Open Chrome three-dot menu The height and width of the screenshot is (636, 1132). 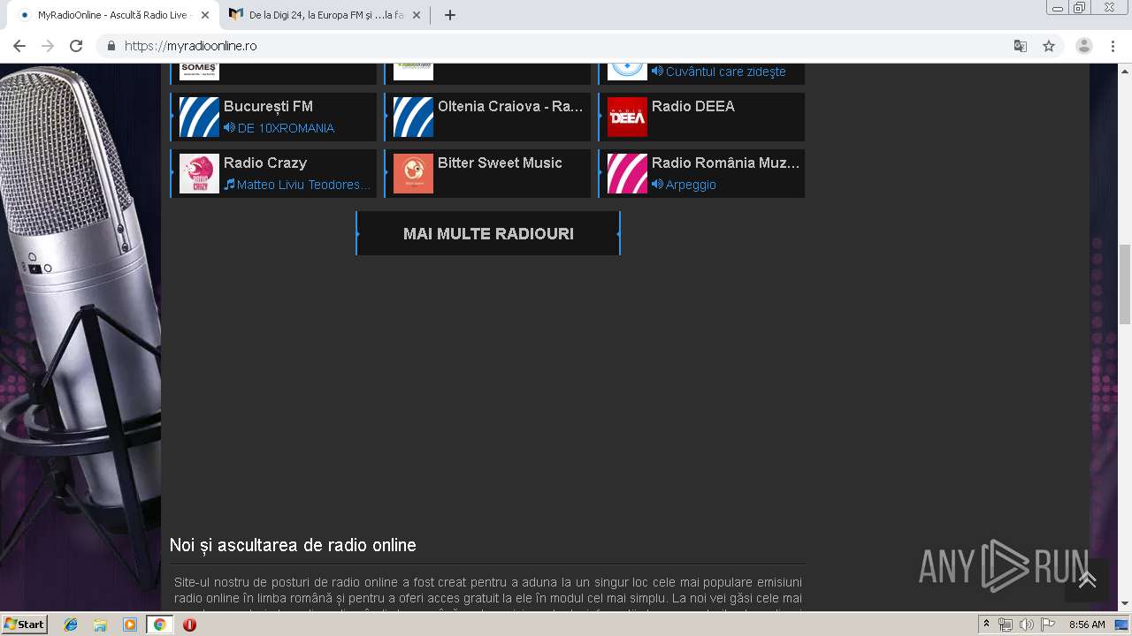1113,46
